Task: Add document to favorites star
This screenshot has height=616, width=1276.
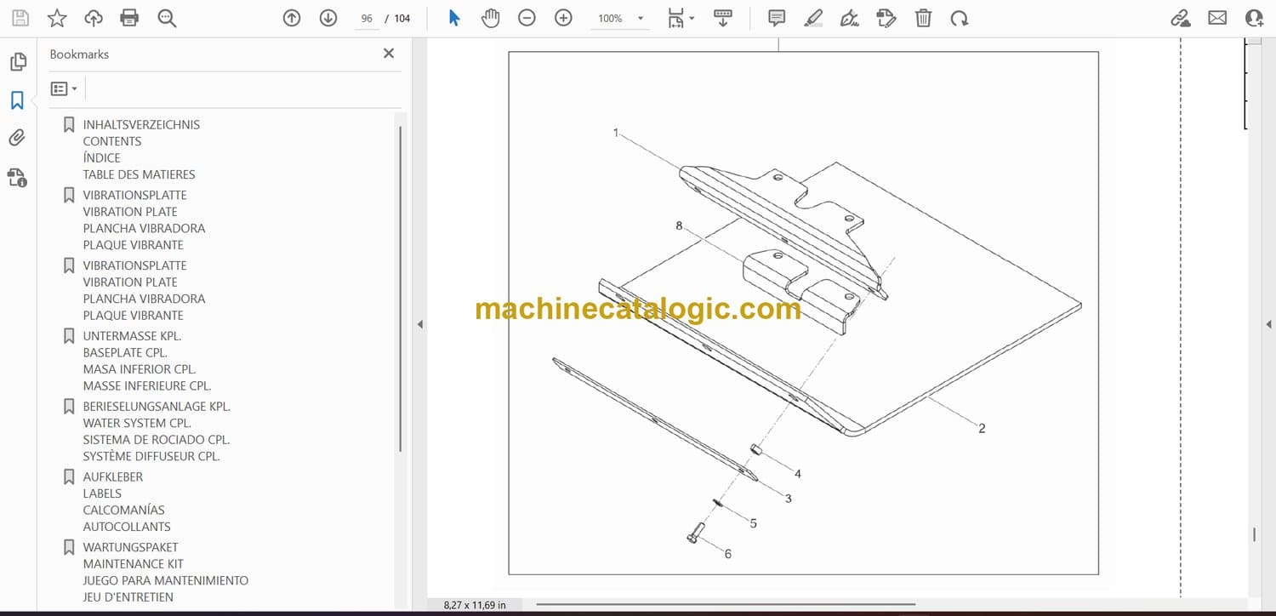Action: 57,18
